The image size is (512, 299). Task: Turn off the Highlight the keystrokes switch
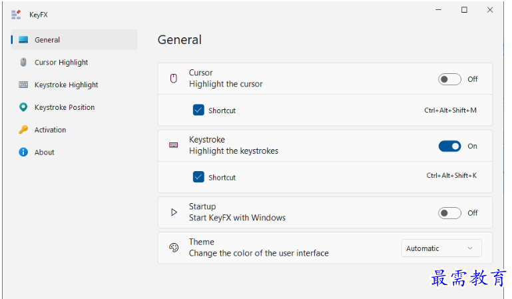click(x=449, y=147)
